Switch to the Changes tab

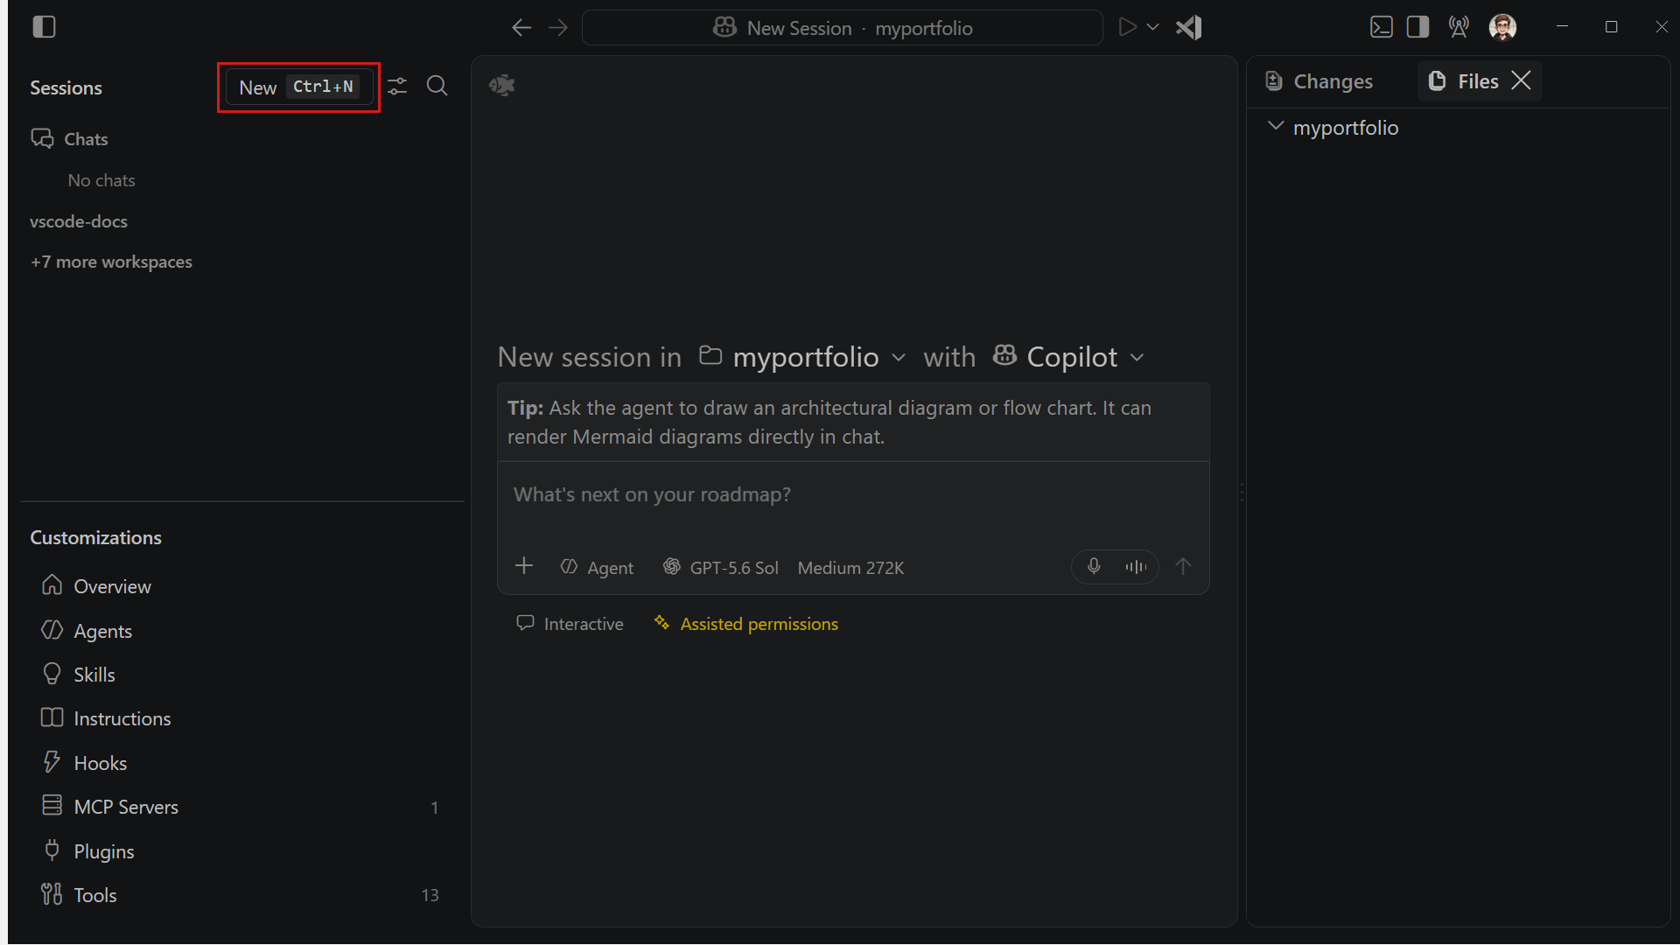tap(1319, 81)
